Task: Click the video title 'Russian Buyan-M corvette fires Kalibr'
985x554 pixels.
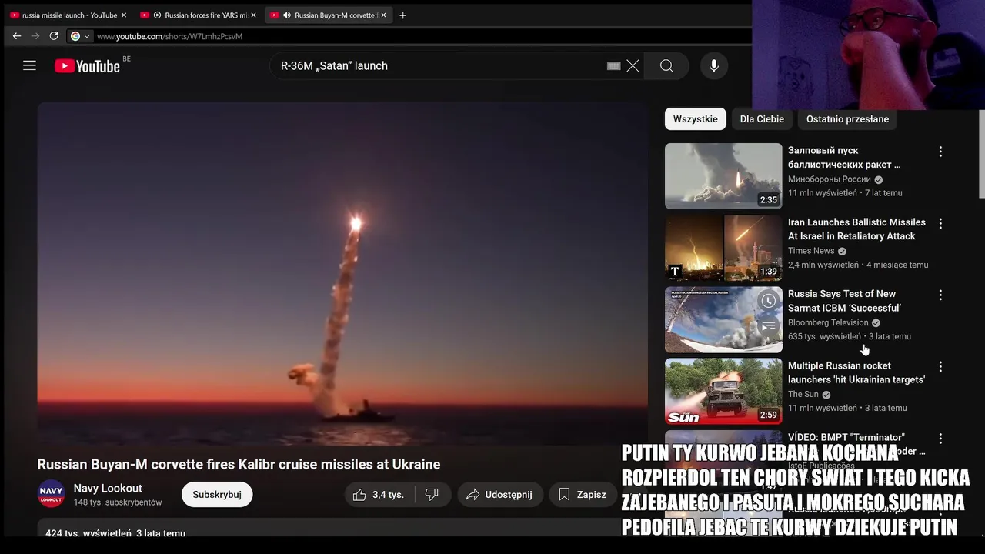Action: 239,465
